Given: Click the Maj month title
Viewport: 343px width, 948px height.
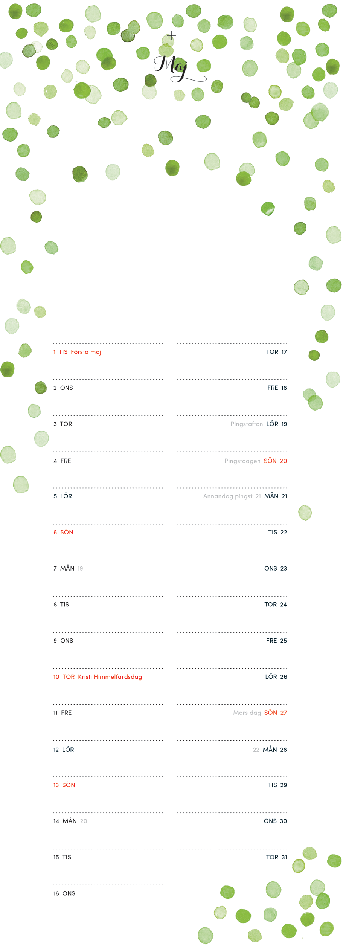Looking at the screenshot, I should [179, 68].
